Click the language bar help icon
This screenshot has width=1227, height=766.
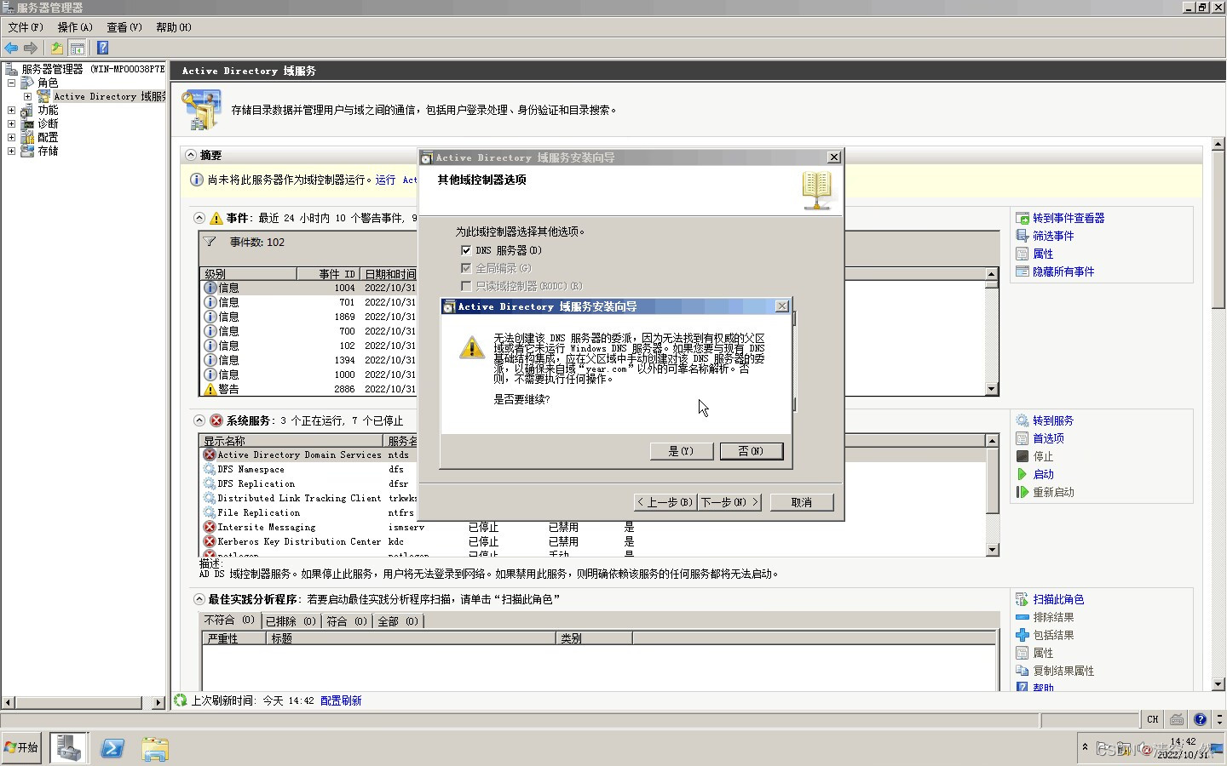(1200, 719)
